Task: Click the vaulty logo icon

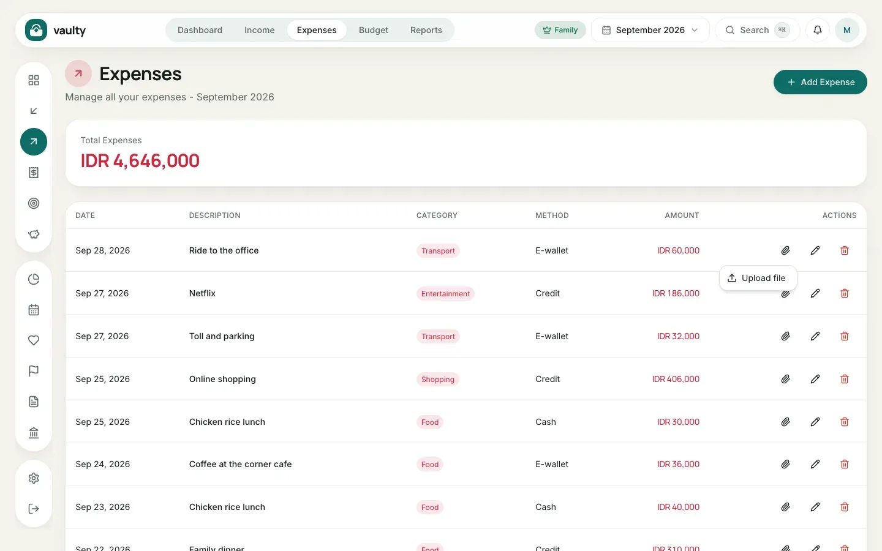Action: tap(36, 30)
